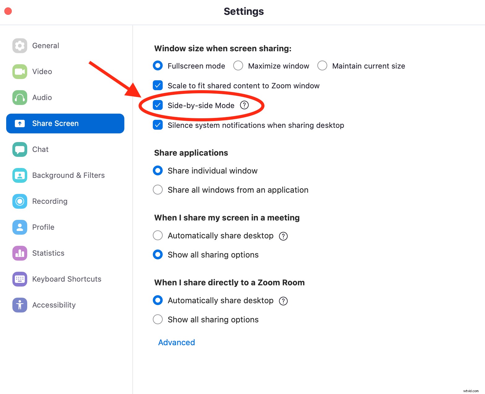The height and width of the screenshot is (394, 485).
Task: Select the Video camera icon in sidebar
Action: (x=19, y=71)
